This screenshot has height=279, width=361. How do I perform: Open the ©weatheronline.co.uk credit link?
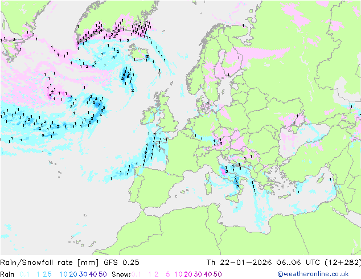313,274
